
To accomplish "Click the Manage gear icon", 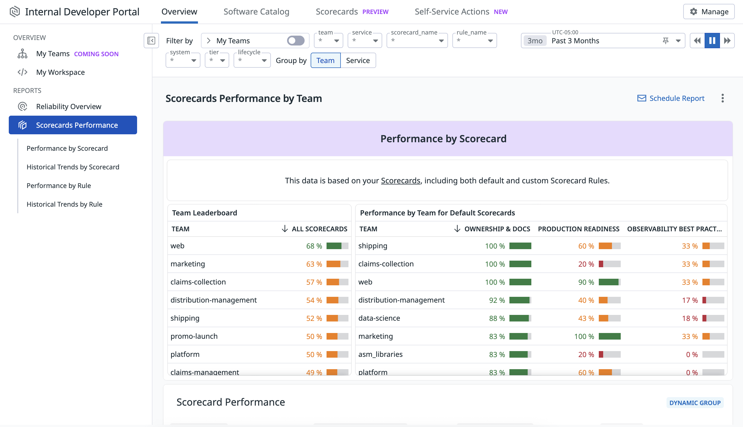I will pos(693,12).
